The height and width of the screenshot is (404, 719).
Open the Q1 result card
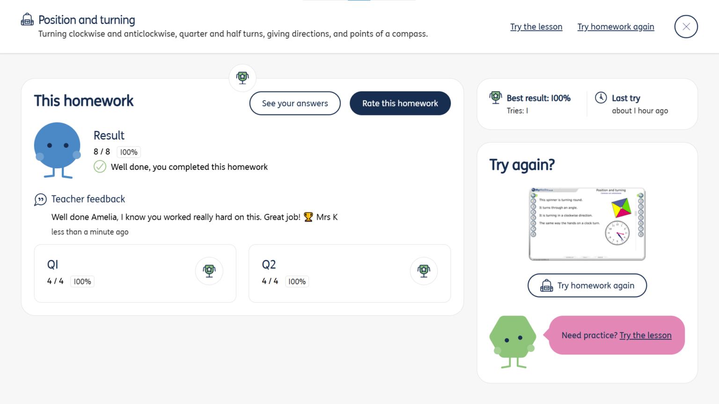point(135,274)
